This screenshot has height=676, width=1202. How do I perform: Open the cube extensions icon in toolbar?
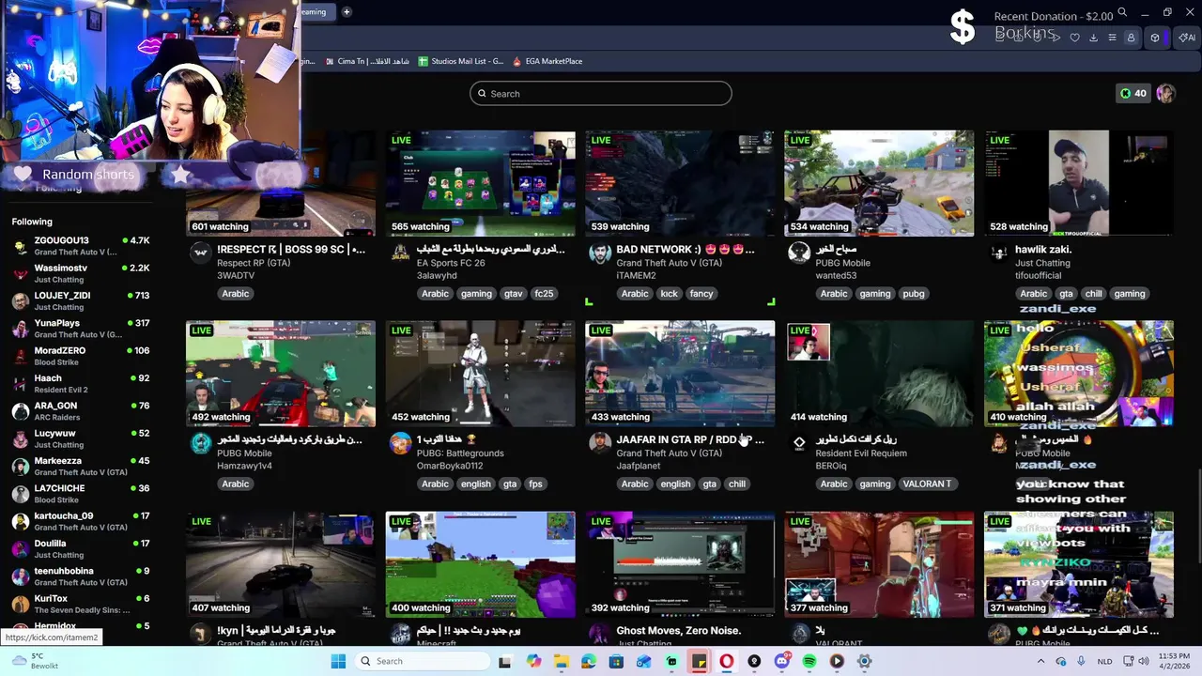tap(1155, 38)
